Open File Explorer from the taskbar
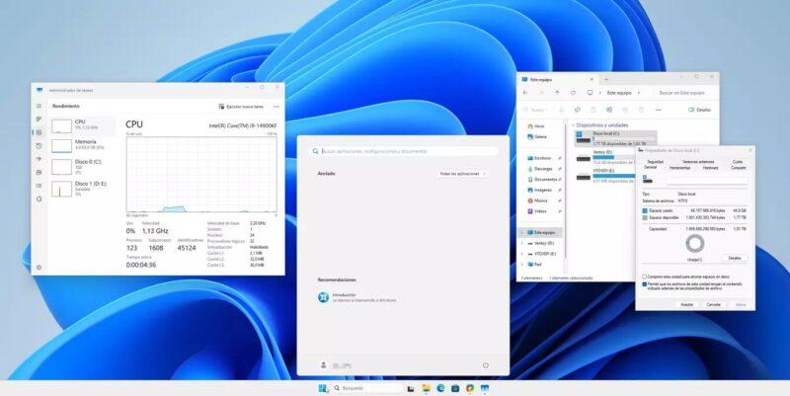790x396 pixels. pos(426,388)
